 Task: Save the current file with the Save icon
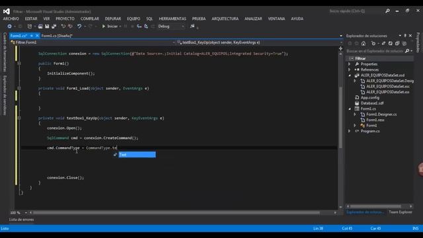coord(47,26)
